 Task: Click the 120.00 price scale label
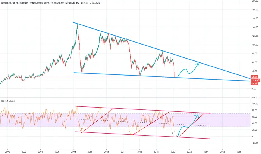tap(255, 36)
